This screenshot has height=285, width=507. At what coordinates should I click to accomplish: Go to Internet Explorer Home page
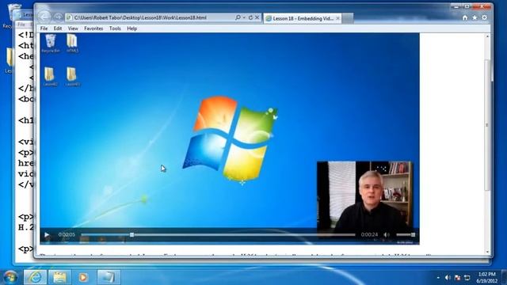(465, 17)
